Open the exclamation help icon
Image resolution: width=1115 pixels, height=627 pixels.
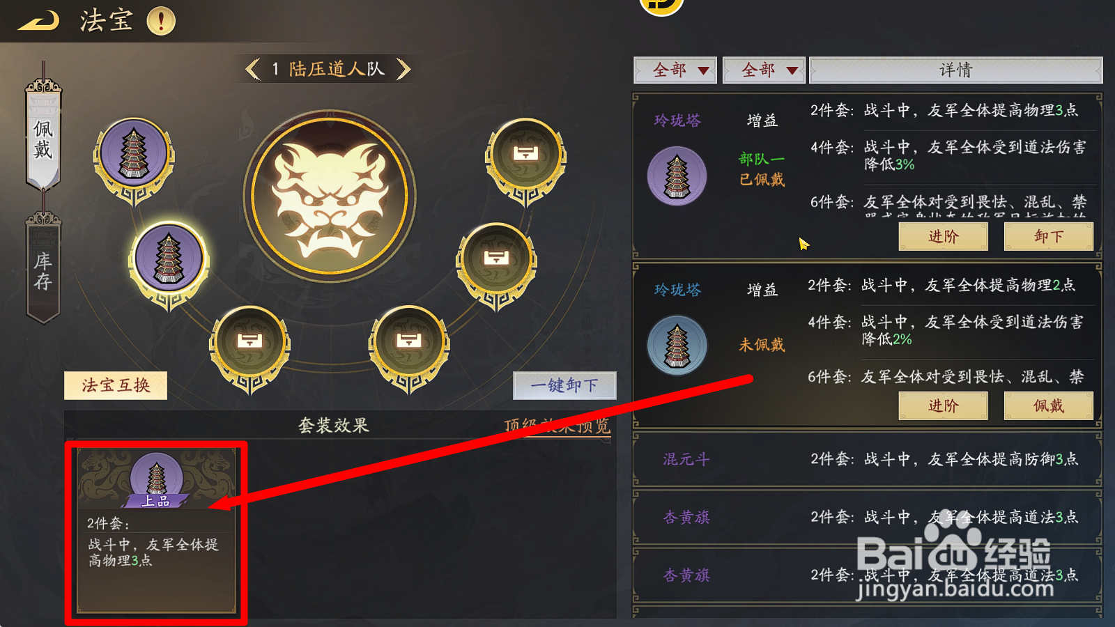pyautogui.click(x=161, y=21)
